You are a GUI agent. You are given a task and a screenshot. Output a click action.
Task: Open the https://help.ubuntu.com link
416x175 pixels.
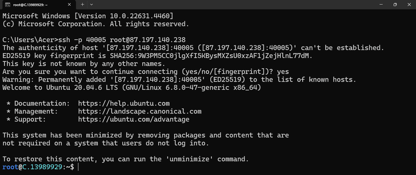124,103
